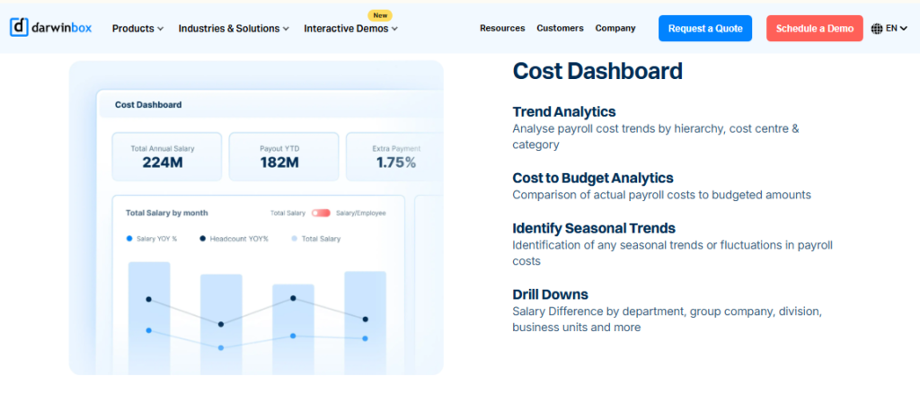Viewport: 920px width, 403px height.
Task: Click the Total Salary by month title
Action: coord(166,213)
